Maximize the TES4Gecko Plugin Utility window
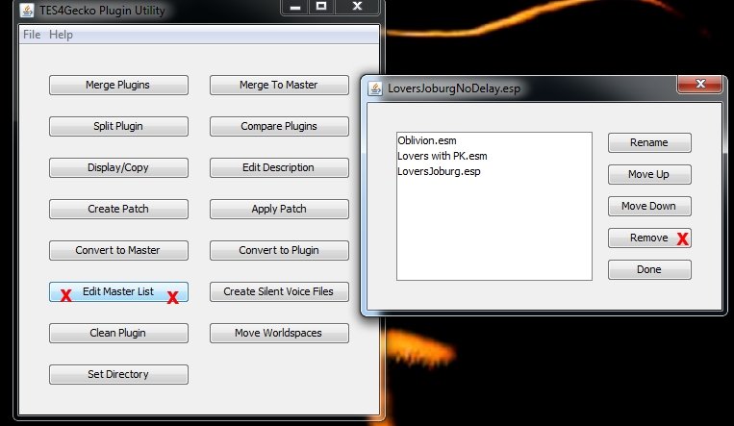The image size is (734, 426). [321, 7]
